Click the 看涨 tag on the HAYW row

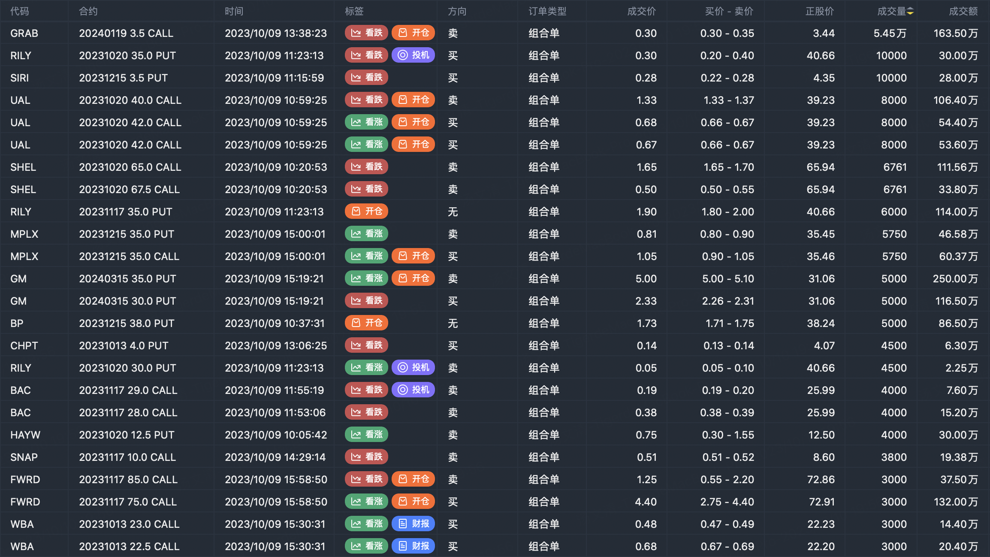[366, 435]
